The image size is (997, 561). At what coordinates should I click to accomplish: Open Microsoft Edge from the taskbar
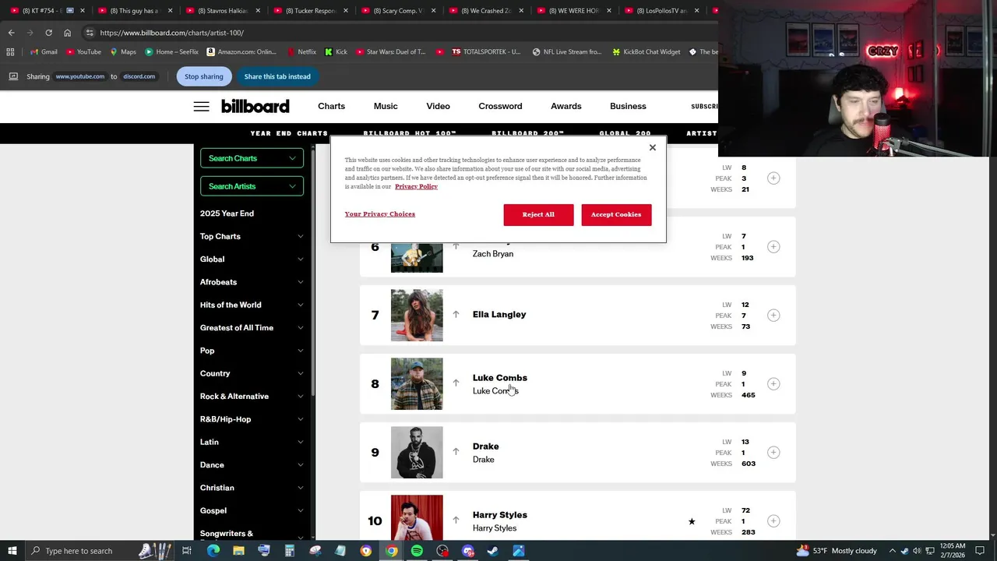[213, 551]
